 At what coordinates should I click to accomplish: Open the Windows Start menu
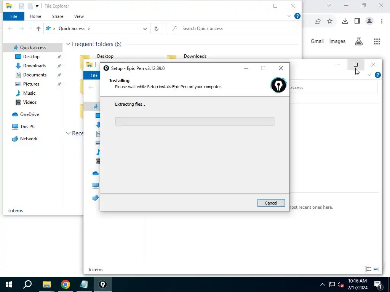pyautogui.click(x=9, y=284)
